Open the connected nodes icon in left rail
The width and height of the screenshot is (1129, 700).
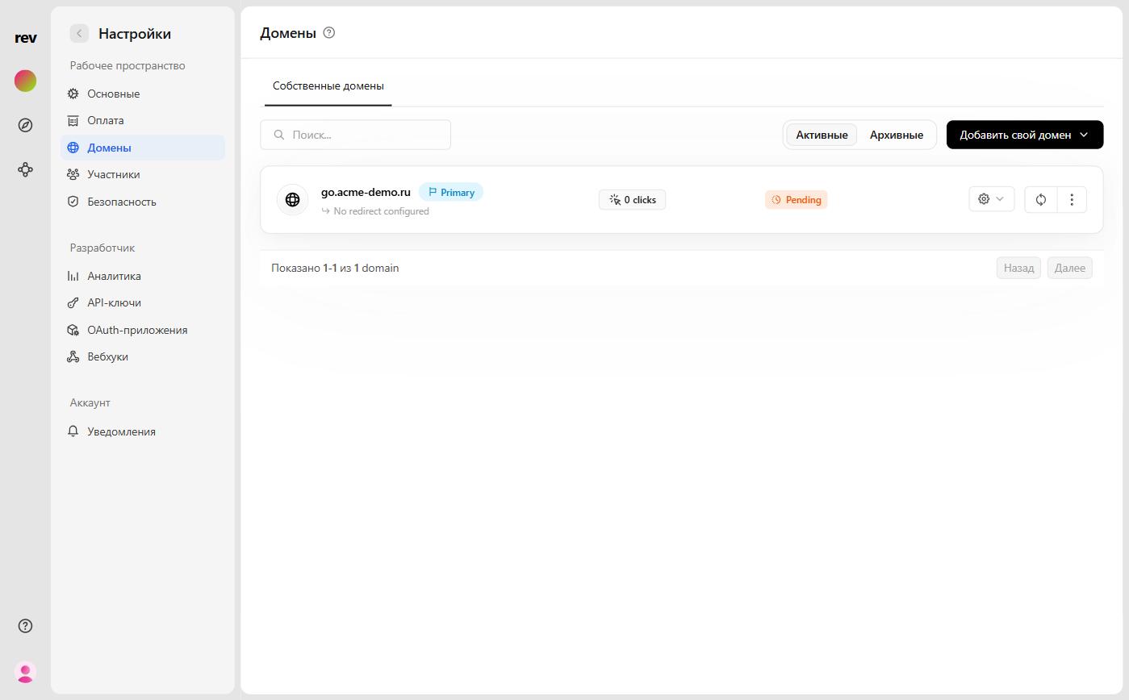click(x=26, y=169)
